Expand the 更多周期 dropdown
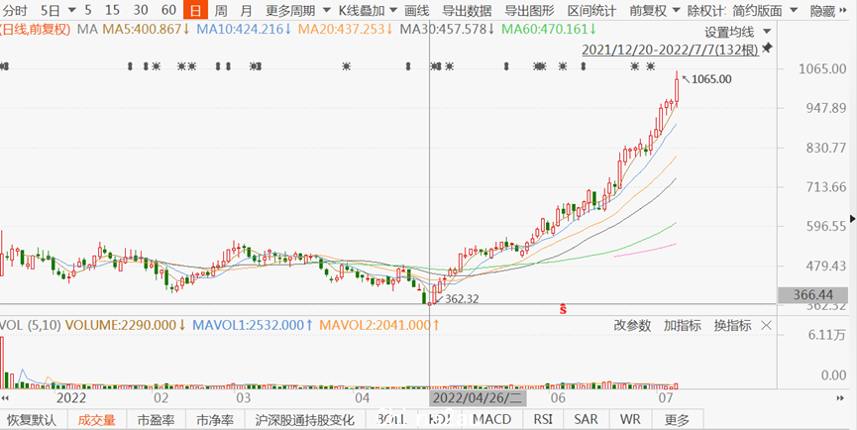 pyautogui.click(x=327, y=10)
